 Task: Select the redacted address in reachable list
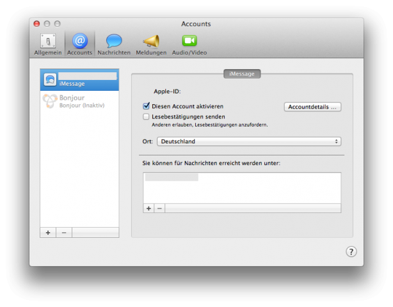[x=172, y=177]
